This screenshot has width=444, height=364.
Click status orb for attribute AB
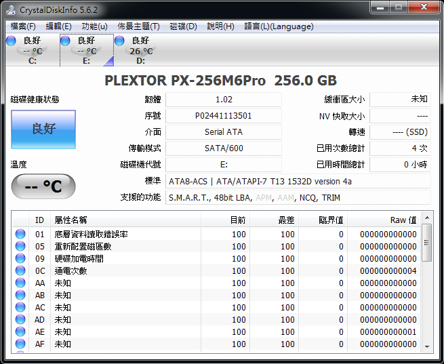[20, 295]
